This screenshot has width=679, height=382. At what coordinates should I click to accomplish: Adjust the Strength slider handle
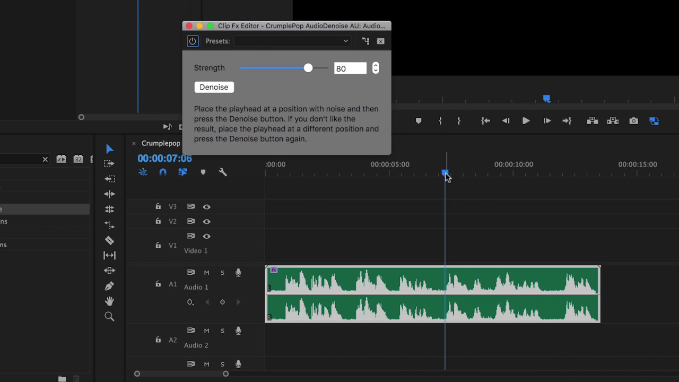coord(308,68)
